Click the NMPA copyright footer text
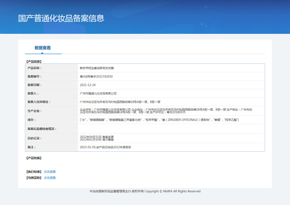The width and height of the screenshot is (290, 205). coord(145,191)
